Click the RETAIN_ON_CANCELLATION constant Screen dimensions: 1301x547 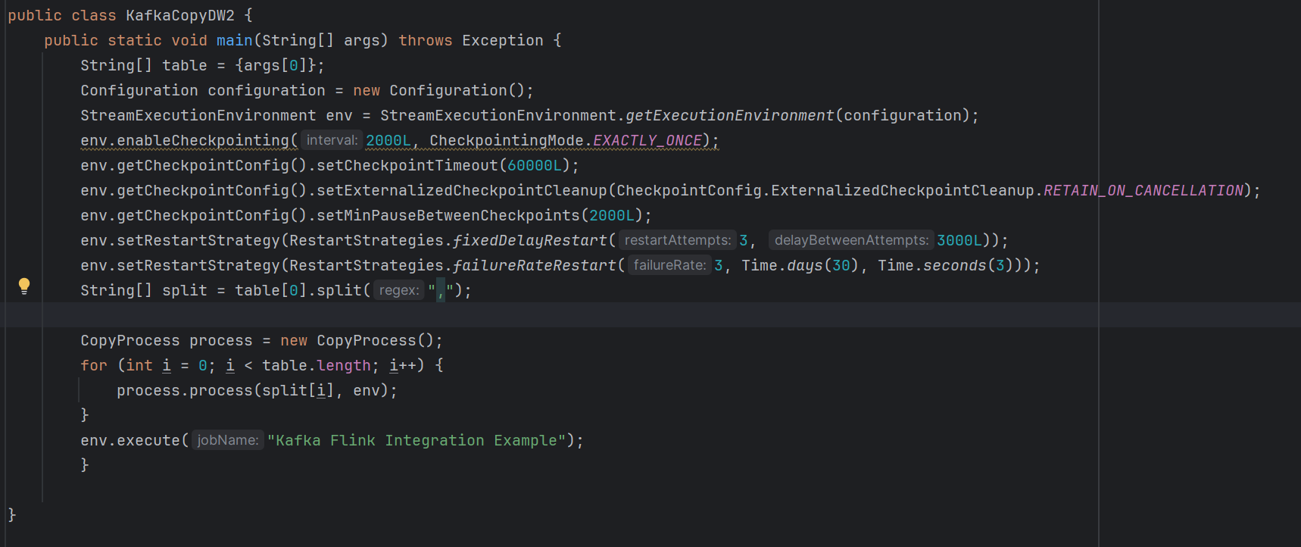[1143, 190]
